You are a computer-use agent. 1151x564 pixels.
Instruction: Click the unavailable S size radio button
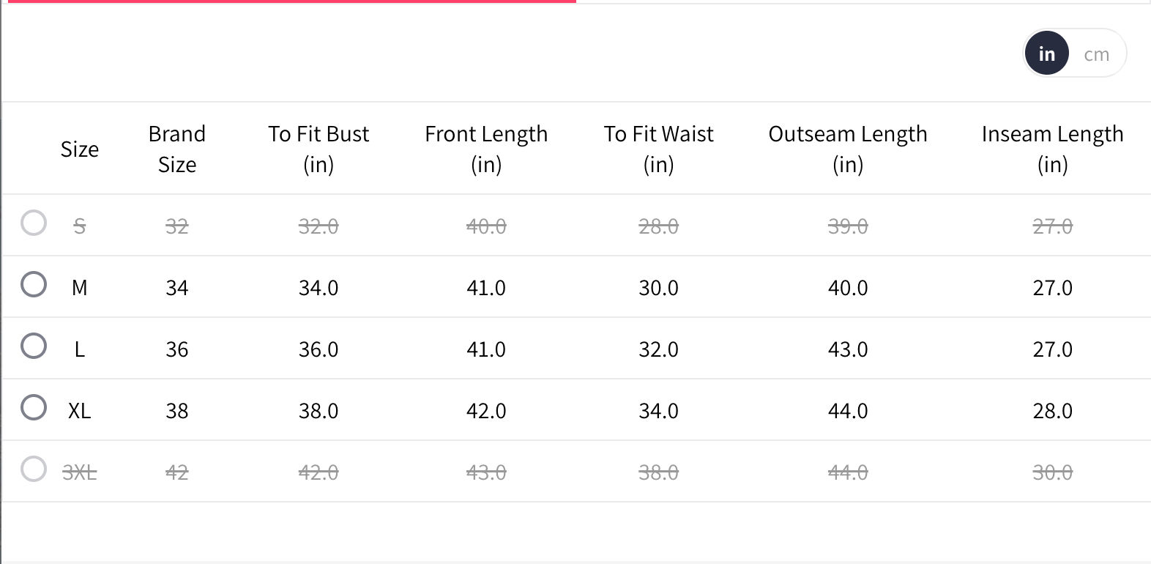coord(34,223)
